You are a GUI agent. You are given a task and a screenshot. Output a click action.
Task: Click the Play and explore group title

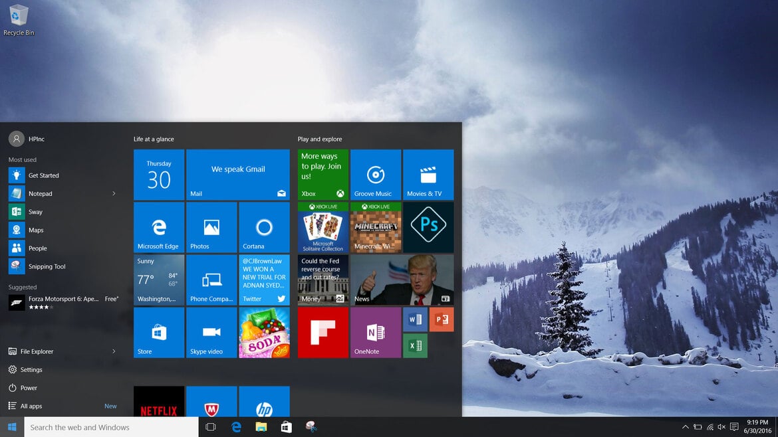(320, 139)
